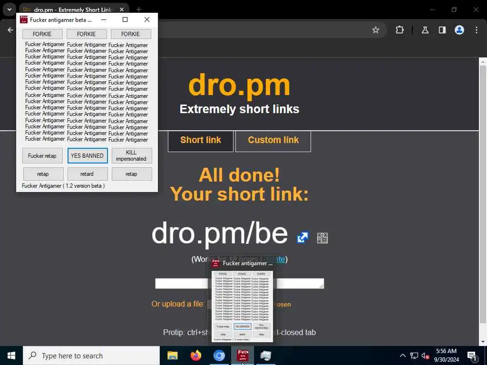
Task: Close the Fucker antigamer window
Action: (x=147, y=19)
